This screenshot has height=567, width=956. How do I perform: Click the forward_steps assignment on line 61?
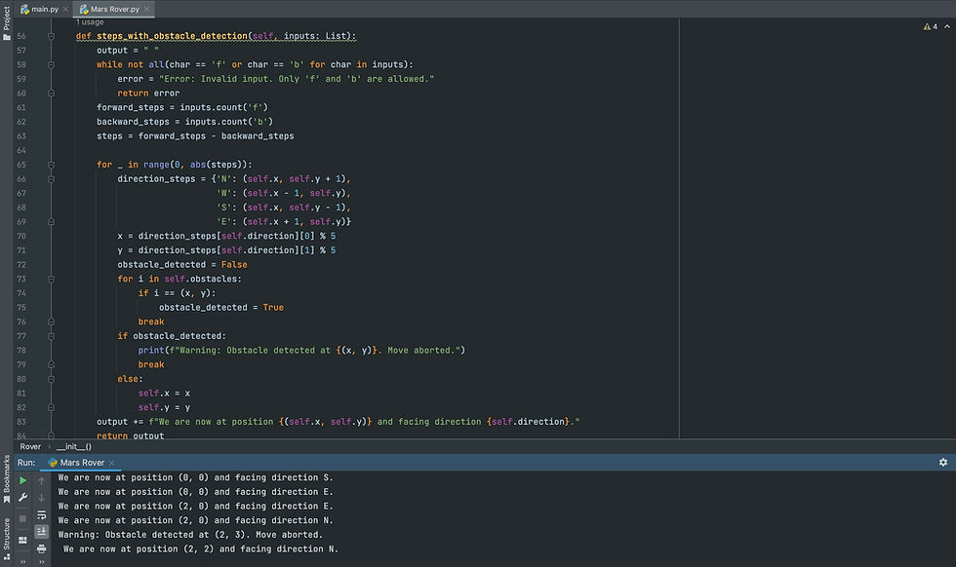(182, 108)
